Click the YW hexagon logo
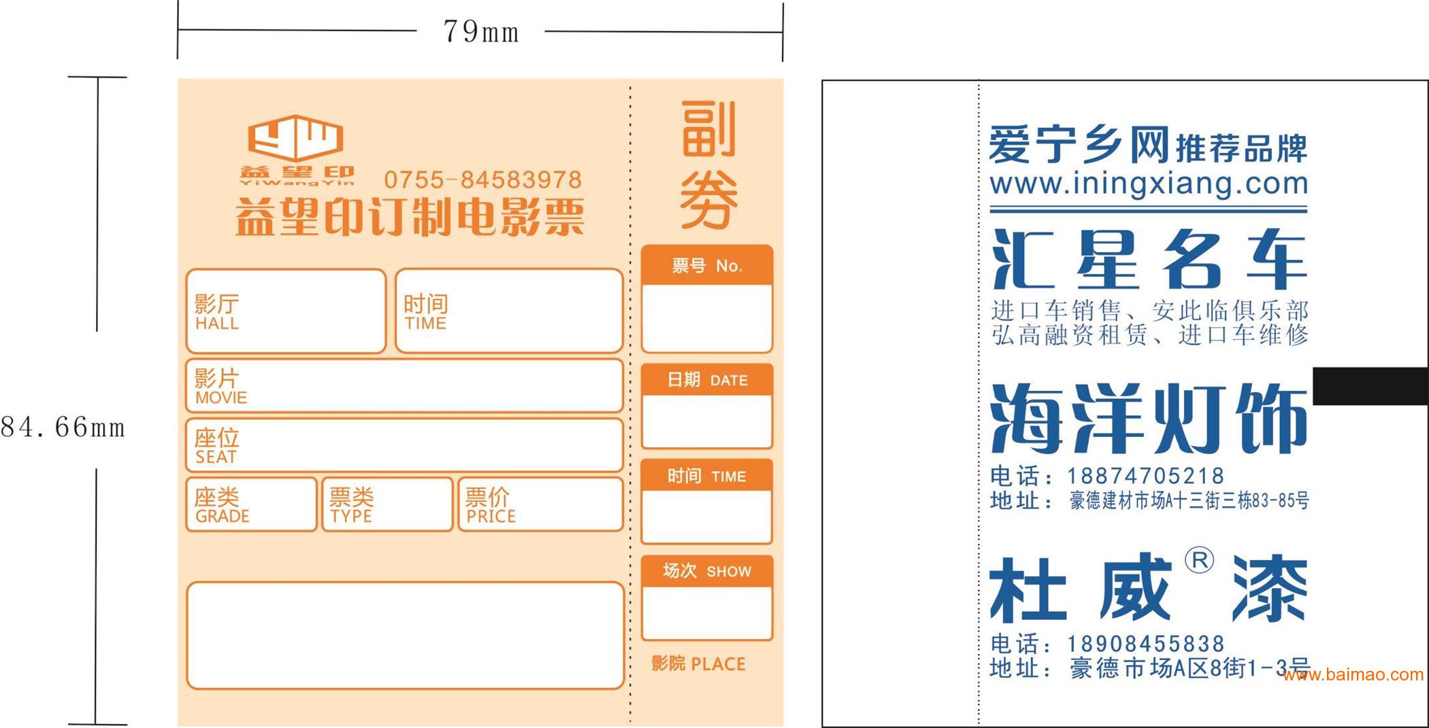Image resolution: width=1429 pixels, height=728 pixels. [295, 138]
